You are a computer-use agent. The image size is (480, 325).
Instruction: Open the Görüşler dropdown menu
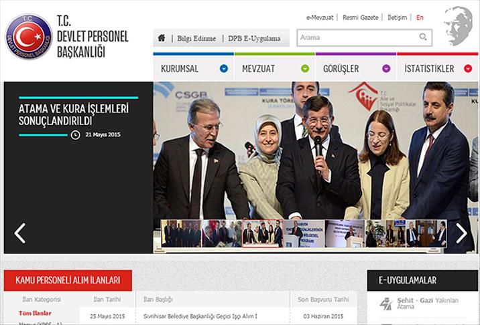pos(386,68)
